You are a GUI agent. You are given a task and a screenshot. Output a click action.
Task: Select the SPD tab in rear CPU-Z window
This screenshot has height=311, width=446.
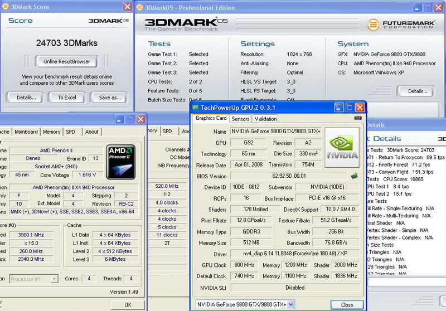click(x=167, y=131)
